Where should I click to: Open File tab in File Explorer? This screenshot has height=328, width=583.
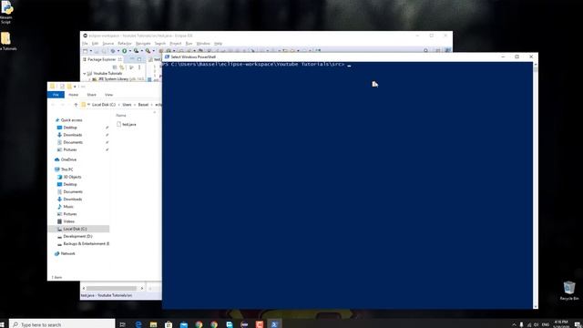coord(56,95)
